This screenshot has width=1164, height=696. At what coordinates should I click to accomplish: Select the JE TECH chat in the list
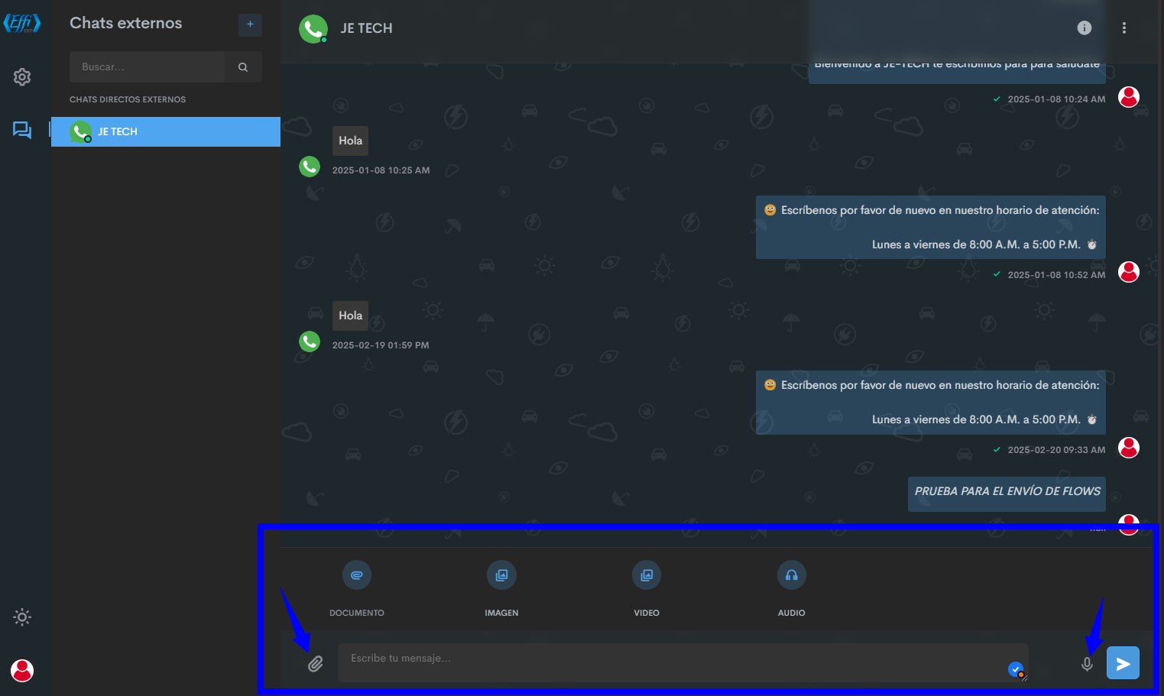(x=166, y=131)
